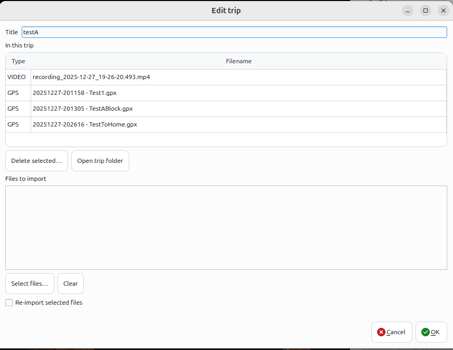This screenshot has width=453, height=350.
Task: Minimize the Edit trip window
Action: click(408, 11)
